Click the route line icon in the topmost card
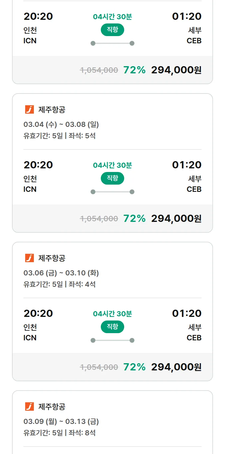225x454 pixels. pos(112,43)
